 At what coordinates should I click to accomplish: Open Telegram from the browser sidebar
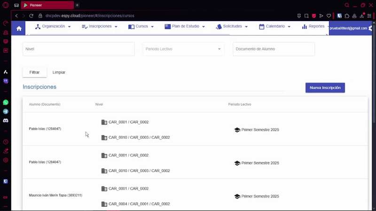(x=6, y=112)
